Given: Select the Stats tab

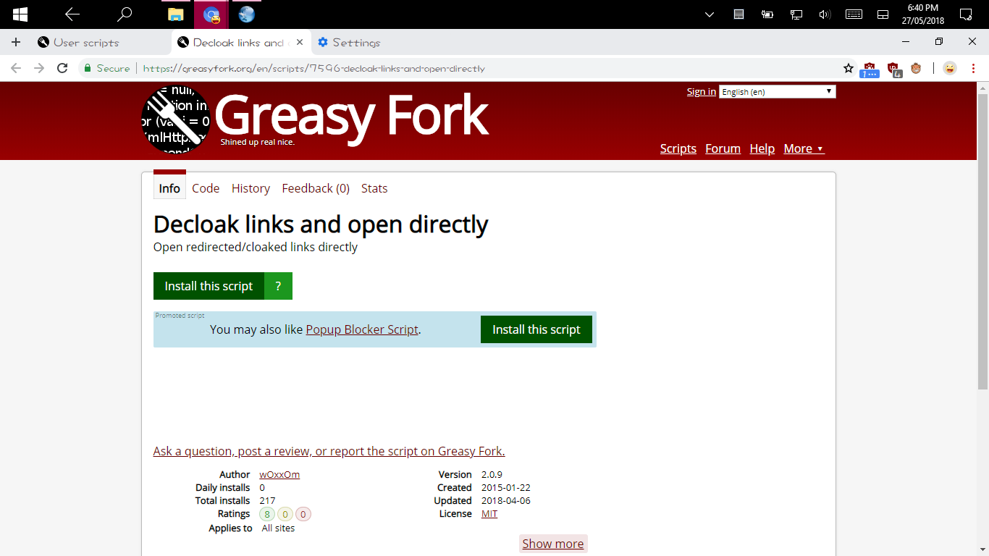Looking at the screenshot, I should (x=374, y=188).
